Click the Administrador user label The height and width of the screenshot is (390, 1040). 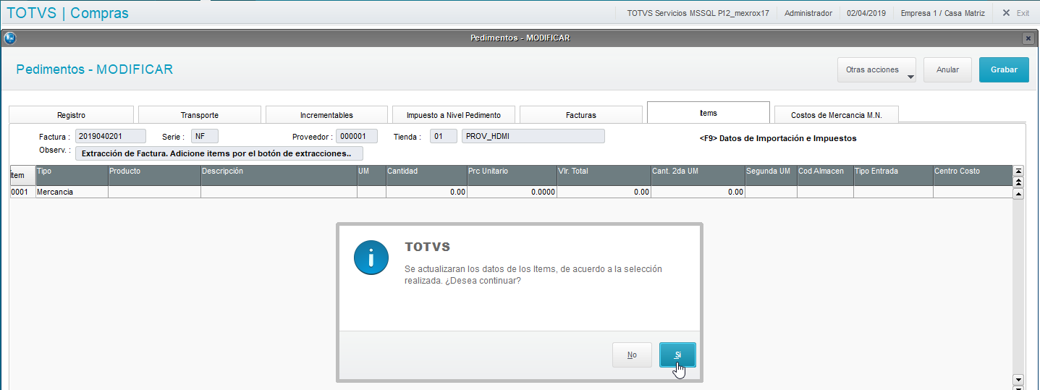808,13
